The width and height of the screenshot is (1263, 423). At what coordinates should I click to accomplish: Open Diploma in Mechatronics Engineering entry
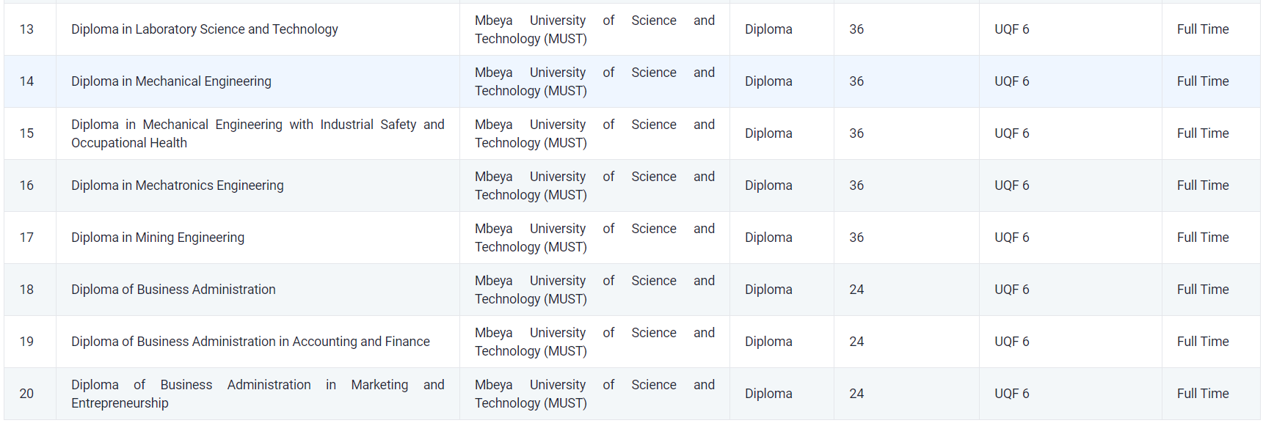pos(177,185)
